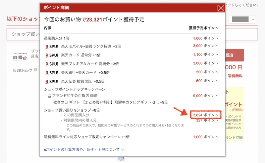Click ショップ買い回り 9ショップ +8倍 text

click(x=72, y=110)
